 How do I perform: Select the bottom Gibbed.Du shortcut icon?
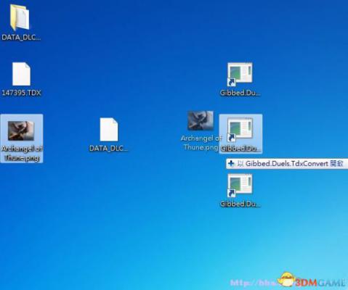pyautogui.click(x=240, y=186)
